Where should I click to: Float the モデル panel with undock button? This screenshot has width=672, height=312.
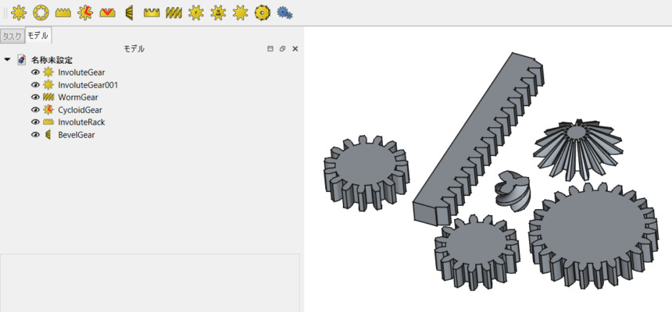(282, 49)
